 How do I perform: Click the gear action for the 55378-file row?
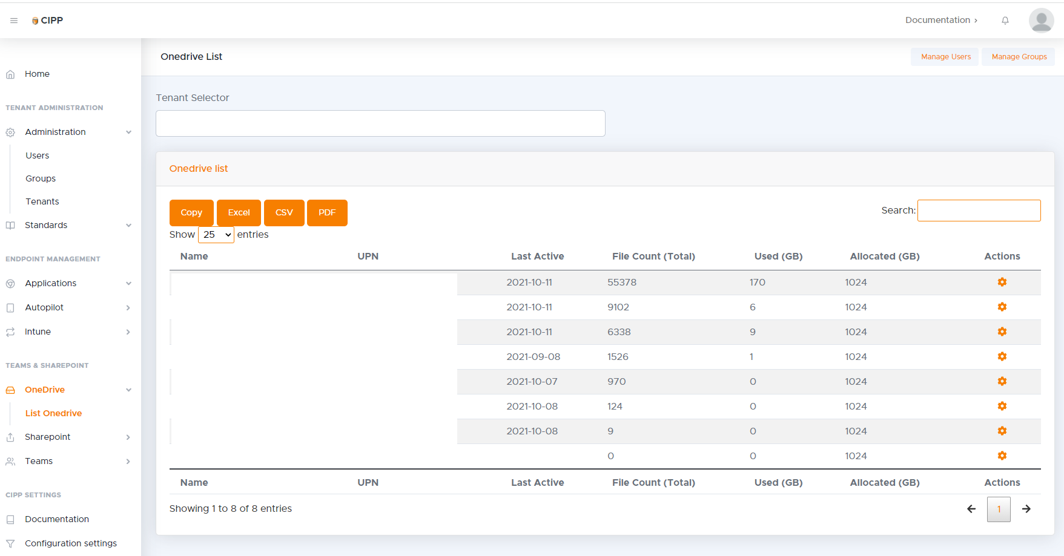(1002, 283)
